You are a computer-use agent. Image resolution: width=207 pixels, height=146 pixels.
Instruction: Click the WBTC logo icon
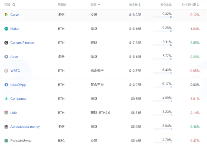point(6,71)
